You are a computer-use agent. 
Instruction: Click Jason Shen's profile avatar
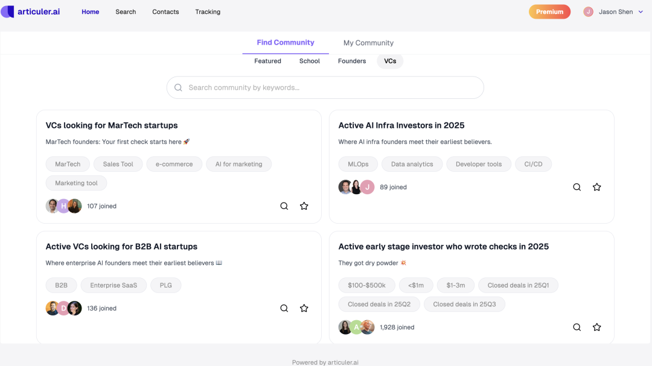tap(589, 12)
